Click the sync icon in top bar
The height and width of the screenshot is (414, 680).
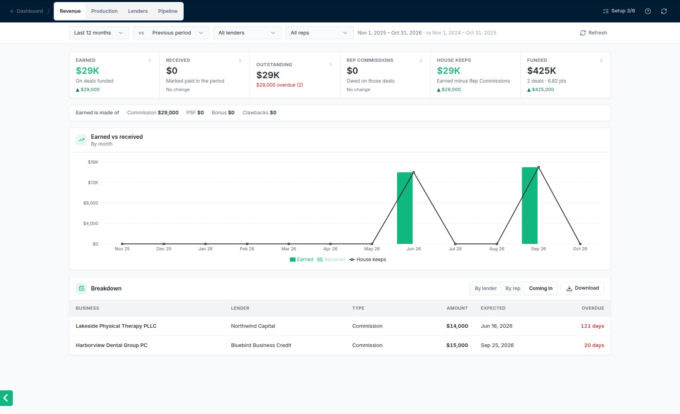[x=664, y=11]
